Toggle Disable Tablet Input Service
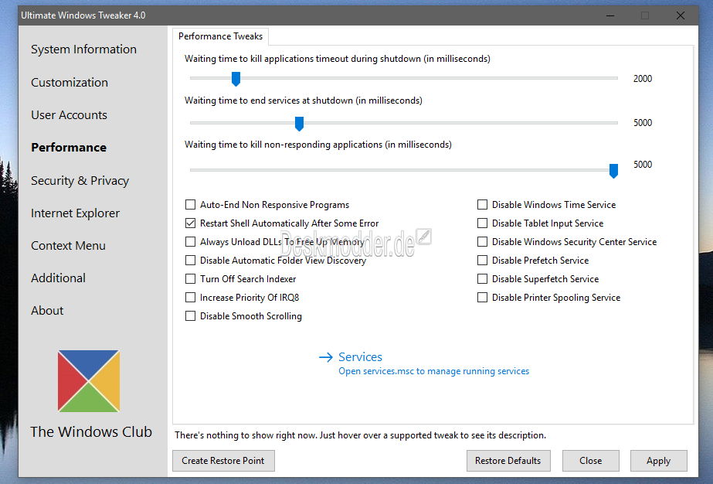 point(483,223)
